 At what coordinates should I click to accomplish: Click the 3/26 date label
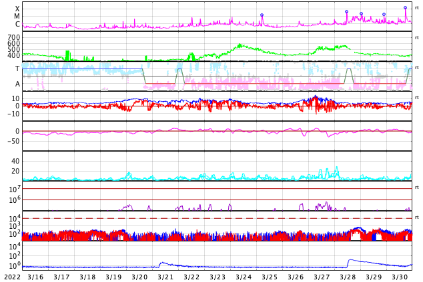click(296, 277)
